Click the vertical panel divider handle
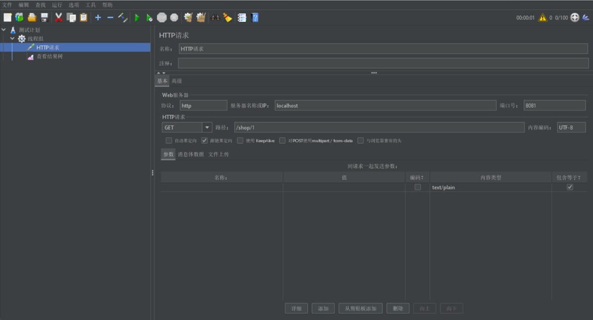Image resolution: width=593 pixels, height=320 pixels. click(x=152, y=173)
